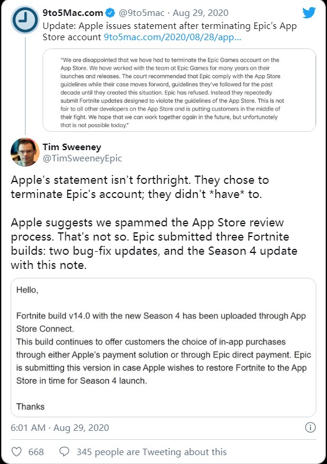The image size is (327, 464).
Task: Click the Twitter bird logo
Action: point(309,13)
